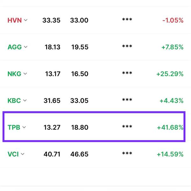This screenshot has width=191, height=191.
Task: Expand the NKG stock chevron
Action: [25, 74]
